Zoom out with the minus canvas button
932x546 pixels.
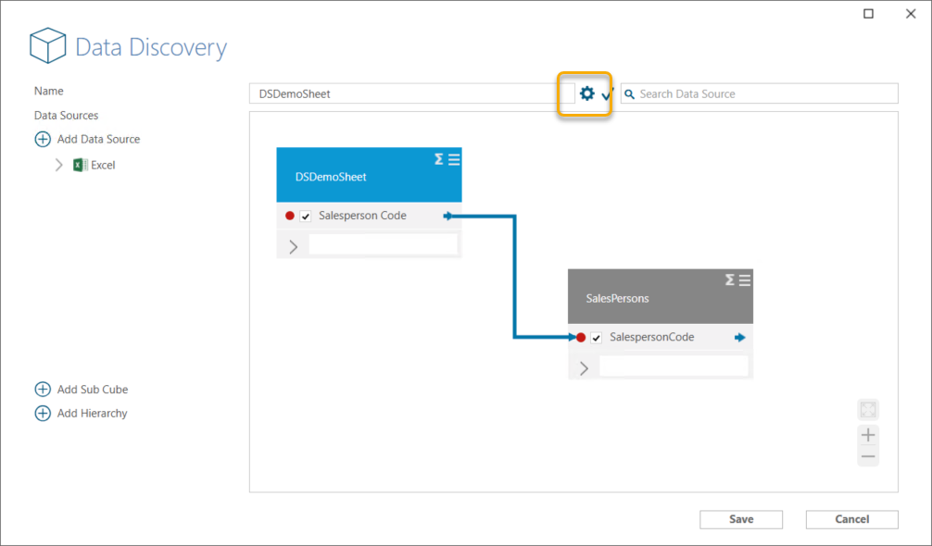(x=868, y=456)
